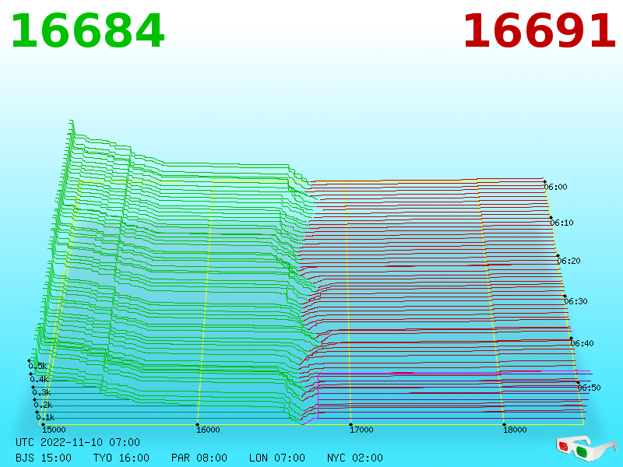Click the 06:30 time axis marker
This screenshot has height=467, width=623.
pos(575,301)
